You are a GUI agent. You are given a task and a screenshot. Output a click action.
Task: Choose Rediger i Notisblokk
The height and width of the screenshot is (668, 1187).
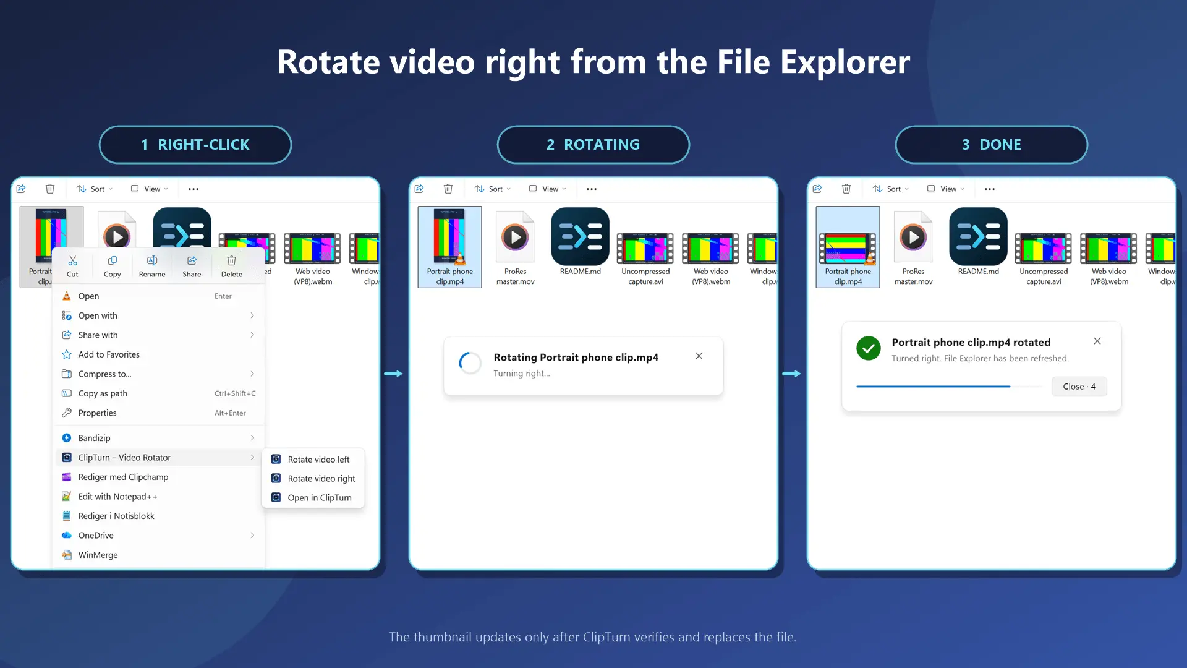pos(159,516)
